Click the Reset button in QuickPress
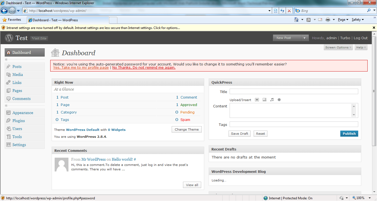This screenshot has height=201, width=377. [x=261, y=134]
